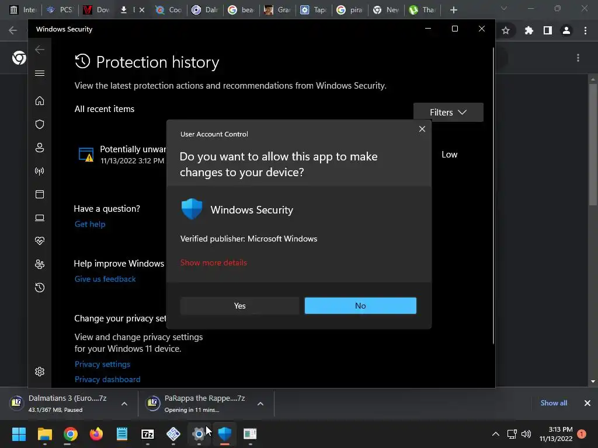Open Firewall & network protection antenna icon
Viewport: 598px width, 448px height.
[40, 171]
